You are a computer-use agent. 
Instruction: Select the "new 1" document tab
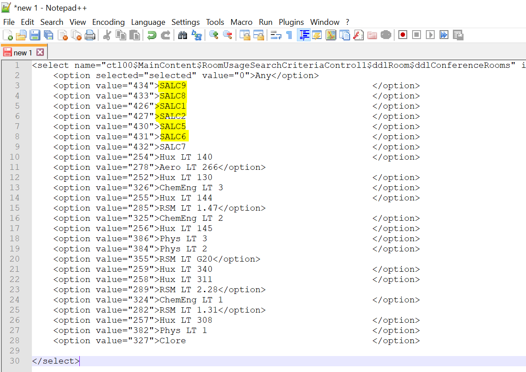[22, 53]
